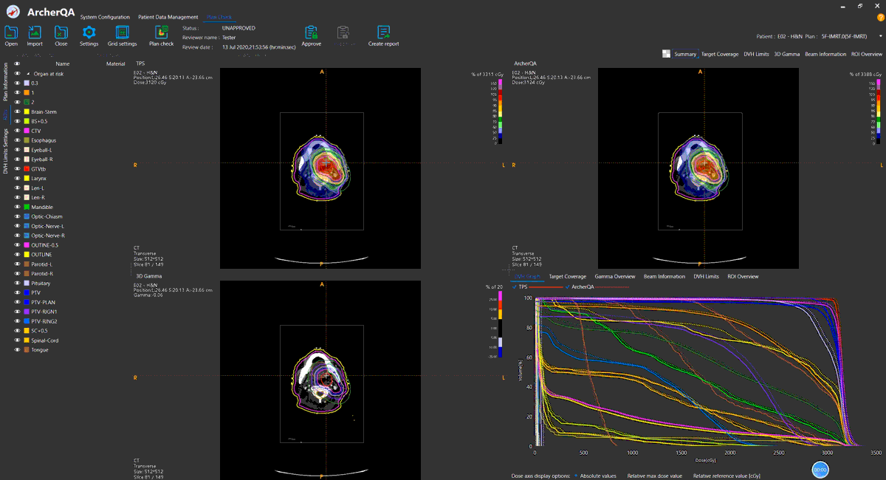Uncheck the TPS curve checkbox
Viewport: 886px width, 480px height.
point(515,287)
